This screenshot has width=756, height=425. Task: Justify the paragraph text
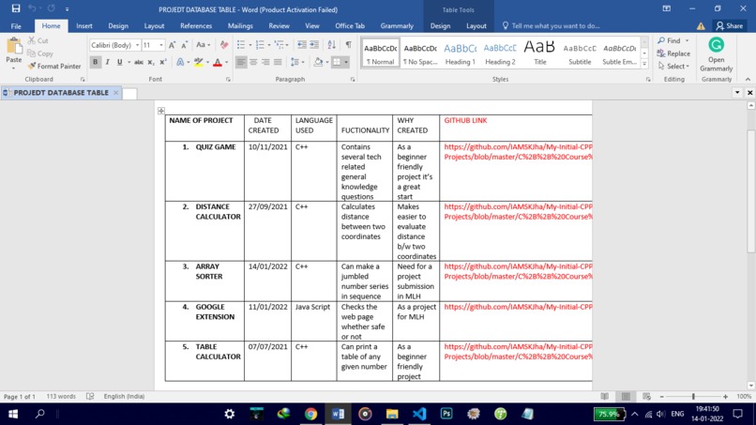pos(278,62)
